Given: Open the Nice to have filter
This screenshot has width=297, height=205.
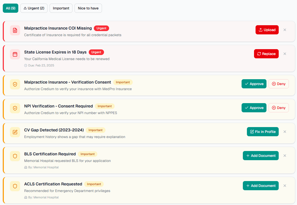Looking at the screenshot, I should point(88,8).
